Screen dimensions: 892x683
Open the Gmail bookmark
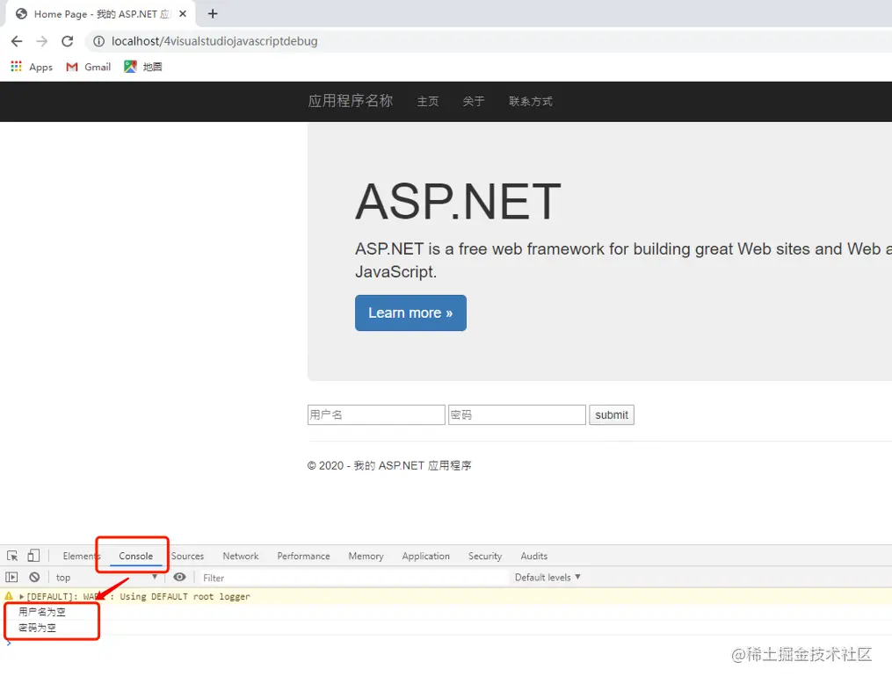pyautogui.click(x=88, y=67)
